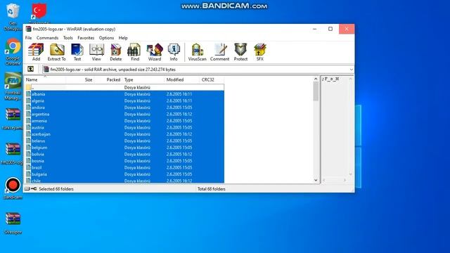The image size is (450, 253).
Task: Click 'Total 68 folders' status text
Action: [211, 189]
